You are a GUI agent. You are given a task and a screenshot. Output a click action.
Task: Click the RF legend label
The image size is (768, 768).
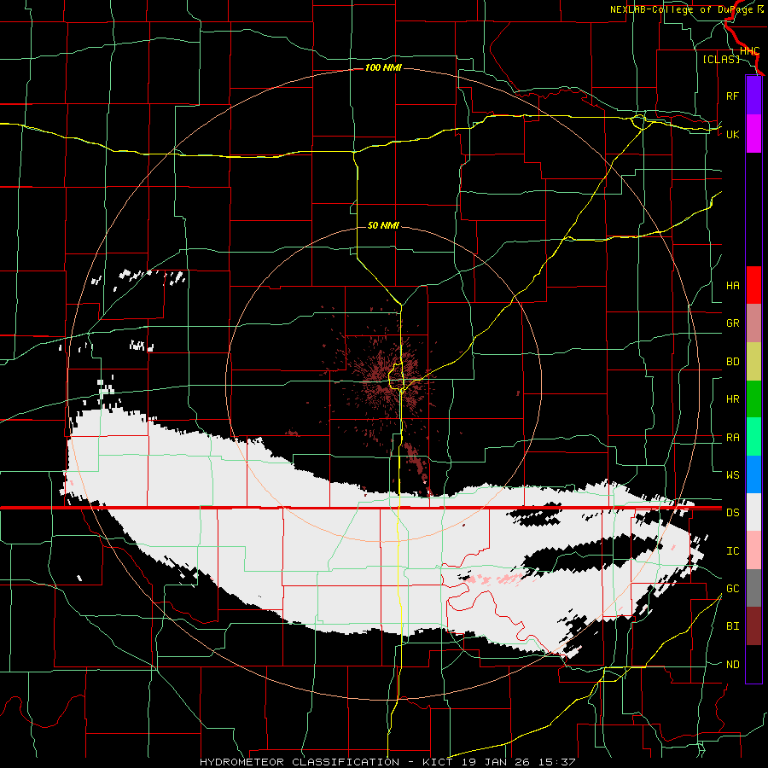(x=732, y=96)
